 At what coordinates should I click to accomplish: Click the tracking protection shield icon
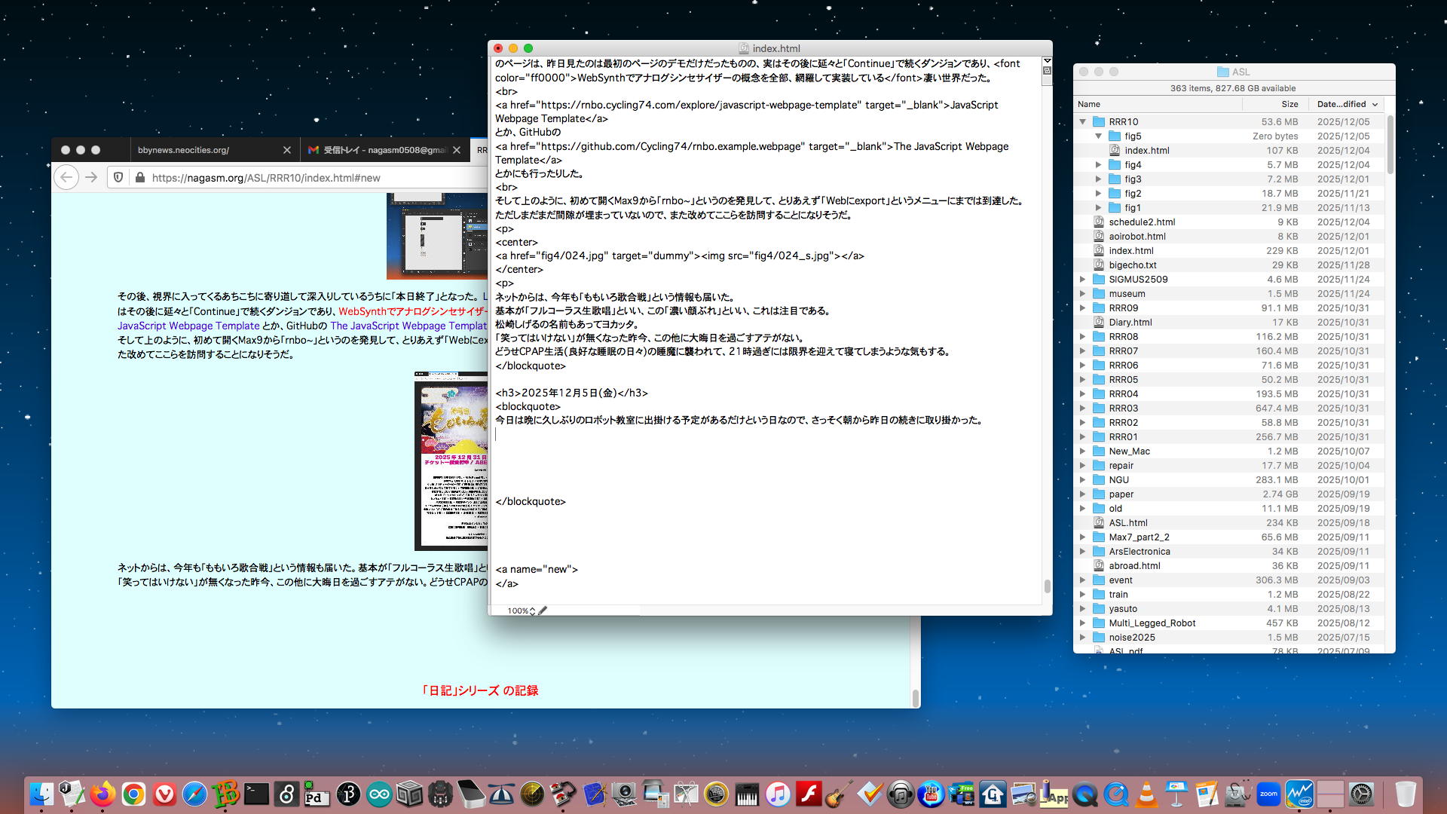(118, 177)
